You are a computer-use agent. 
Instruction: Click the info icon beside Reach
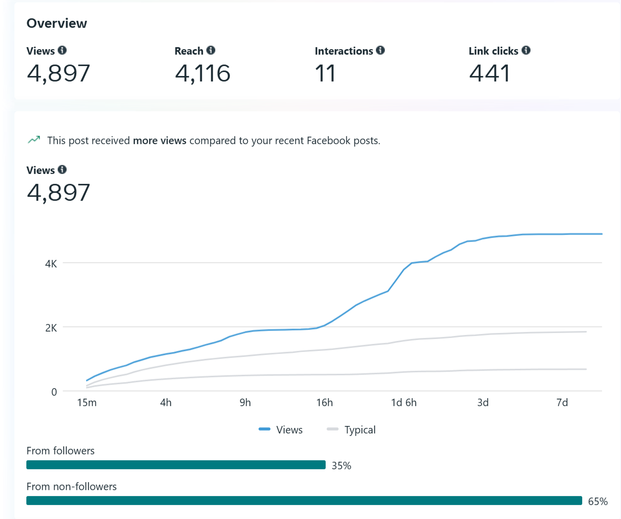[x=211, y=50]
